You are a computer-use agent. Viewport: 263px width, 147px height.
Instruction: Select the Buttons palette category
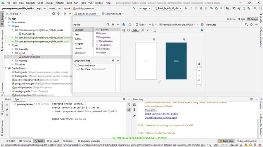click(78, 39)
